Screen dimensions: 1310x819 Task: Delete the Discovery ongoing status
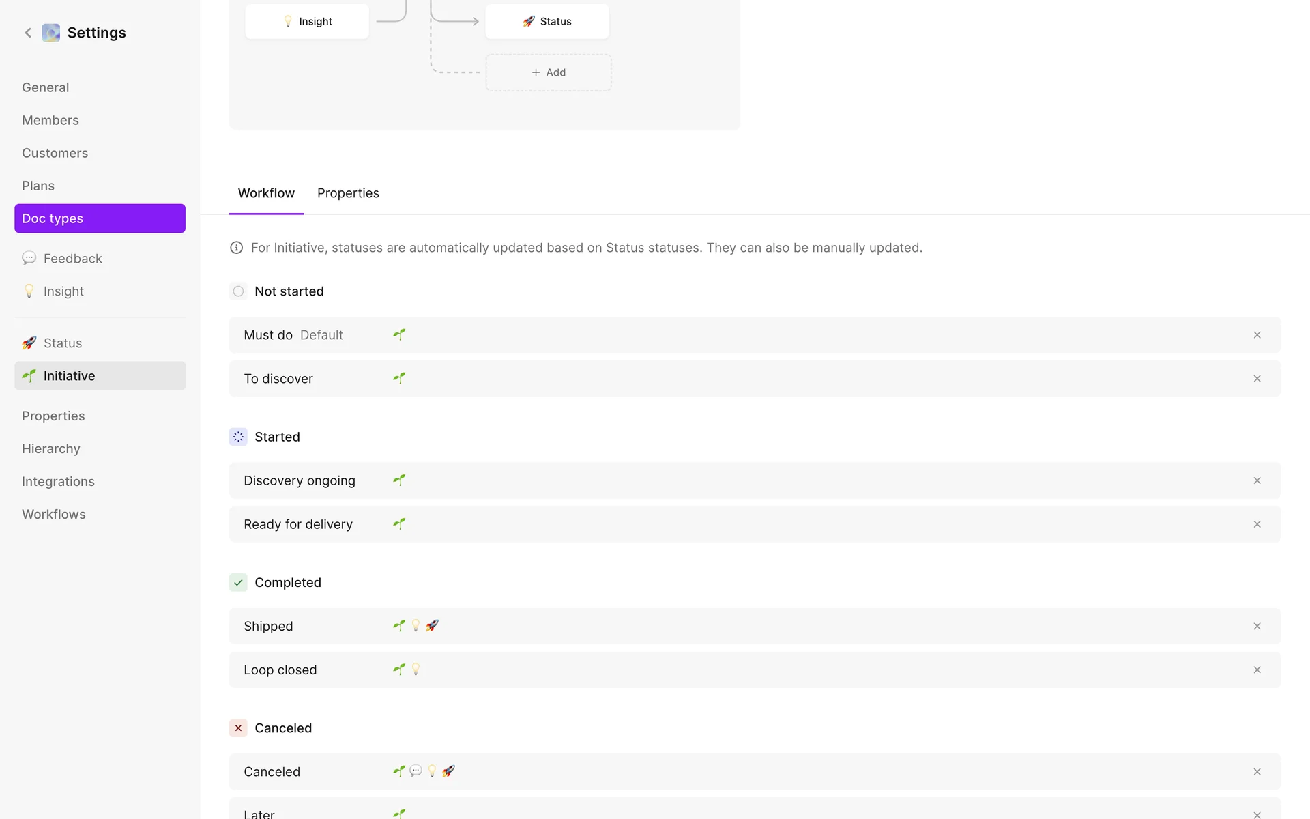point(1257,481)
